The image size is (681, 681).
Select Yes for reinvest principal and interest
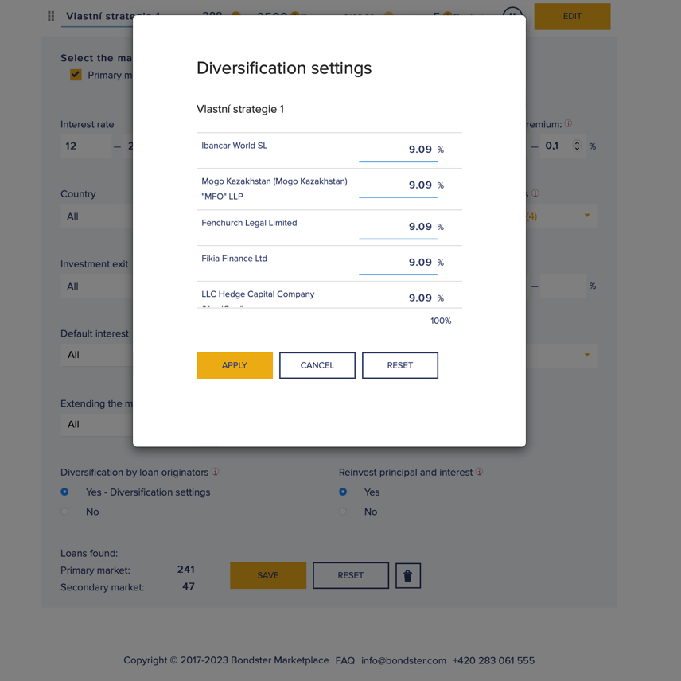[343, 492]
